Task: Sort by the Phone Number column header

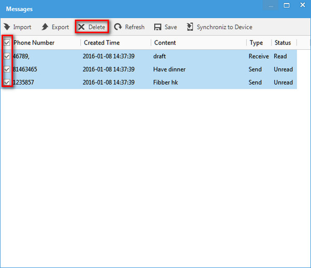Action: 34,43
